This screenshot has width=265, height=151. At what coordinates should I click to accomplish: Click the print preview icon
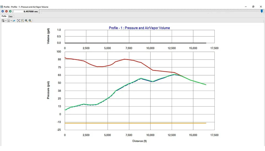click(9, 21)
